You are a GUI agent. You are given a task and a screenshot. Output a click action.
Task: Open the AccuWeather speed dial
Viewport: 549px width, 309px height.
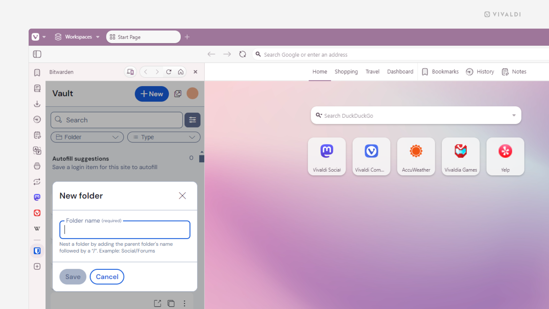(416, 157)
